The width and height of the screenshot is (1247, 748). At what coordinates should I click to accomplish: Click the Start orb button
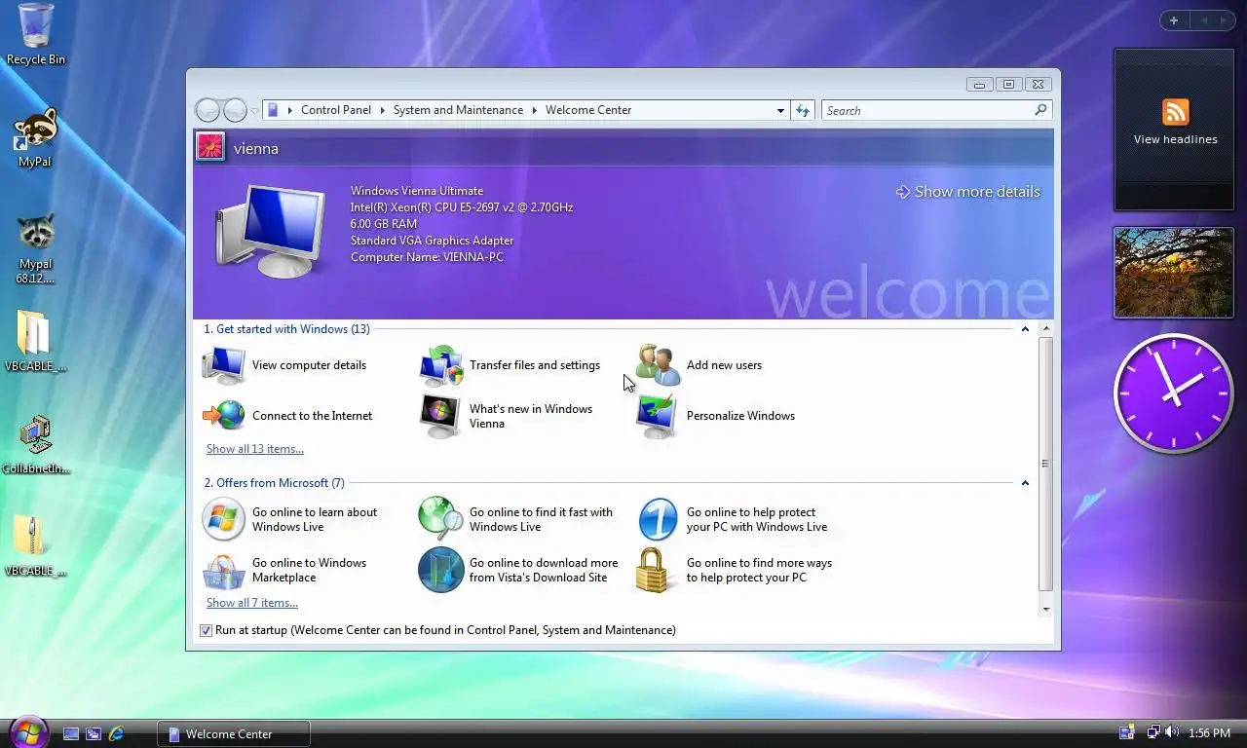click(27, 731)
